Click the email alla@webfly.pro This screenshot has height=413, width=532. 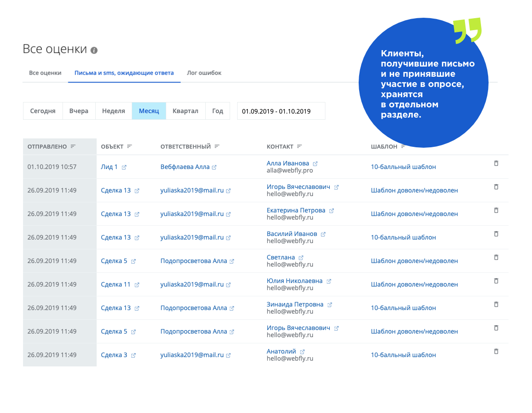(x=290, y=170)
